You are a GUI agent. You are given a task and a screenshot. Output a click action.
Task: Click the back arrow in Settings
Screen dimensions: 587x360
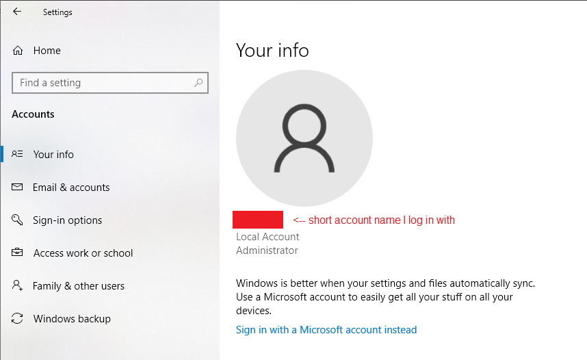click(x=17, y=12)
